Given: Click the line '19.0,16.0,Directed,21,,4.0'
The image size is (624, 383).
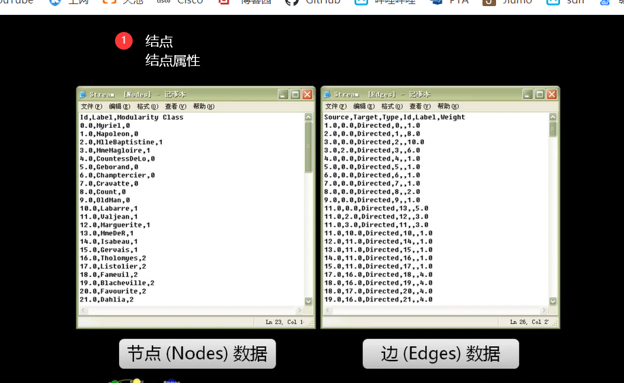Looking at the screenshot, I should click(378, 299).
